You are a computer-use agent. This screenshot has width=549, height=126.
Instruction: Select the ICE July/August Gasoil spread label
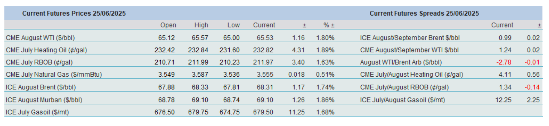402,100
